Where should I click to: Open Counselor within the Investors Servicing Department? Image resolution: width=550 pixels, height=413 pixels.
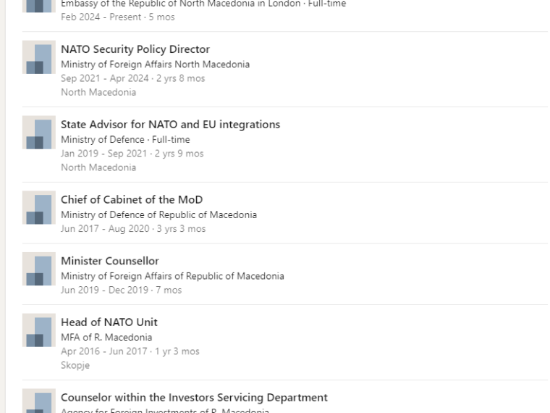point(194,397)
